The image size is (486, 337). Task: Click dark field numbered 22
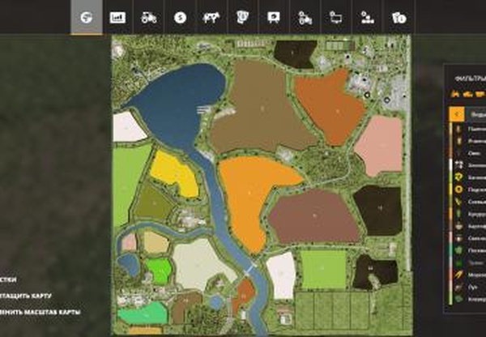[372, 268]
